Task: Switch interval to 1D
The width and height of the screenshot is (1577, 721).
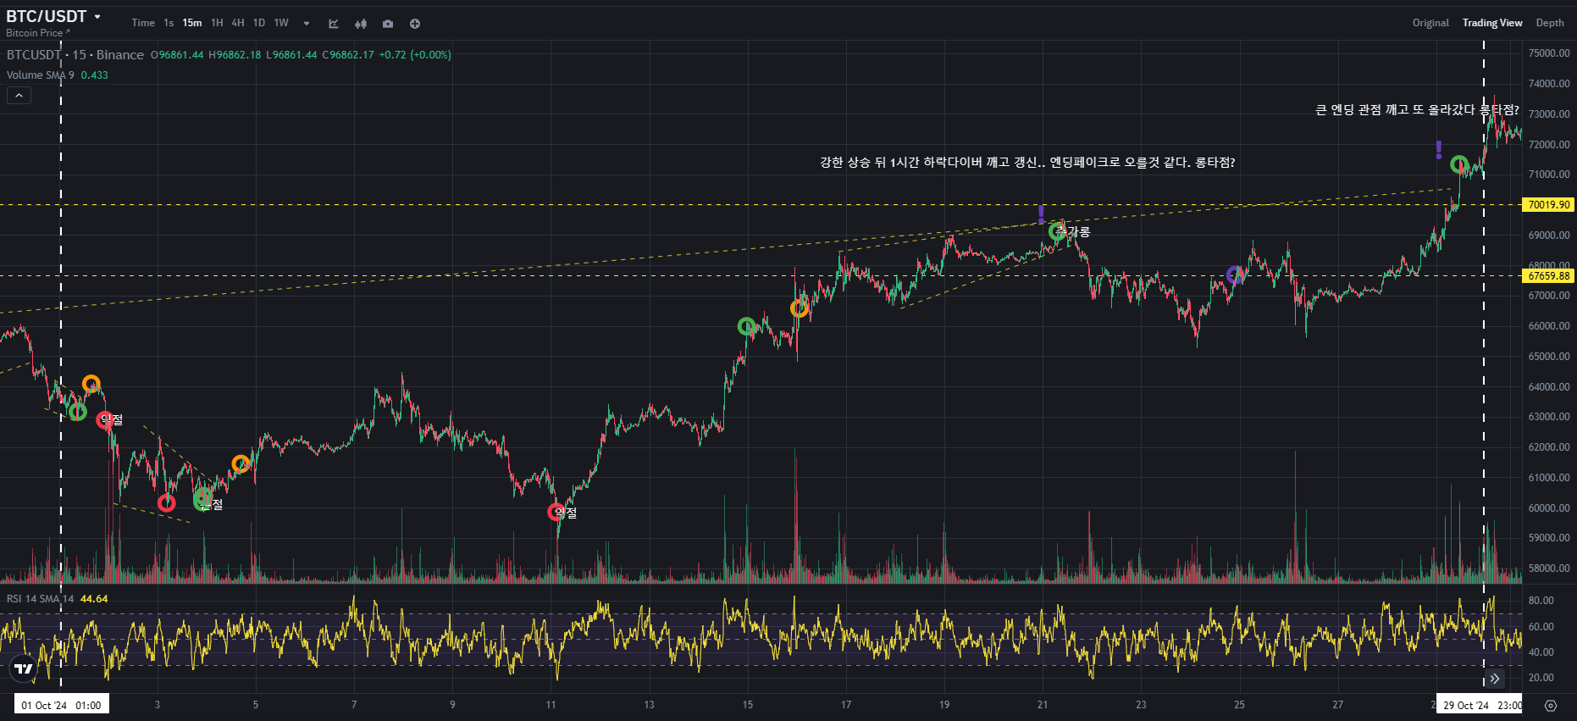Action: [x=259, y=23]
